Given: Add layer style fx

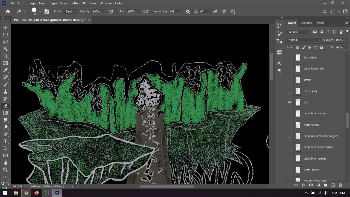Looking at the screenshot, I should (x=304, y=185).
